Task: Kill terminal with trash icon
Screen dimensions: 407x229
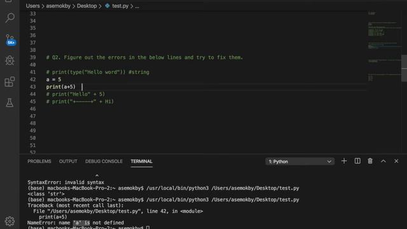Action: point(370,161)
